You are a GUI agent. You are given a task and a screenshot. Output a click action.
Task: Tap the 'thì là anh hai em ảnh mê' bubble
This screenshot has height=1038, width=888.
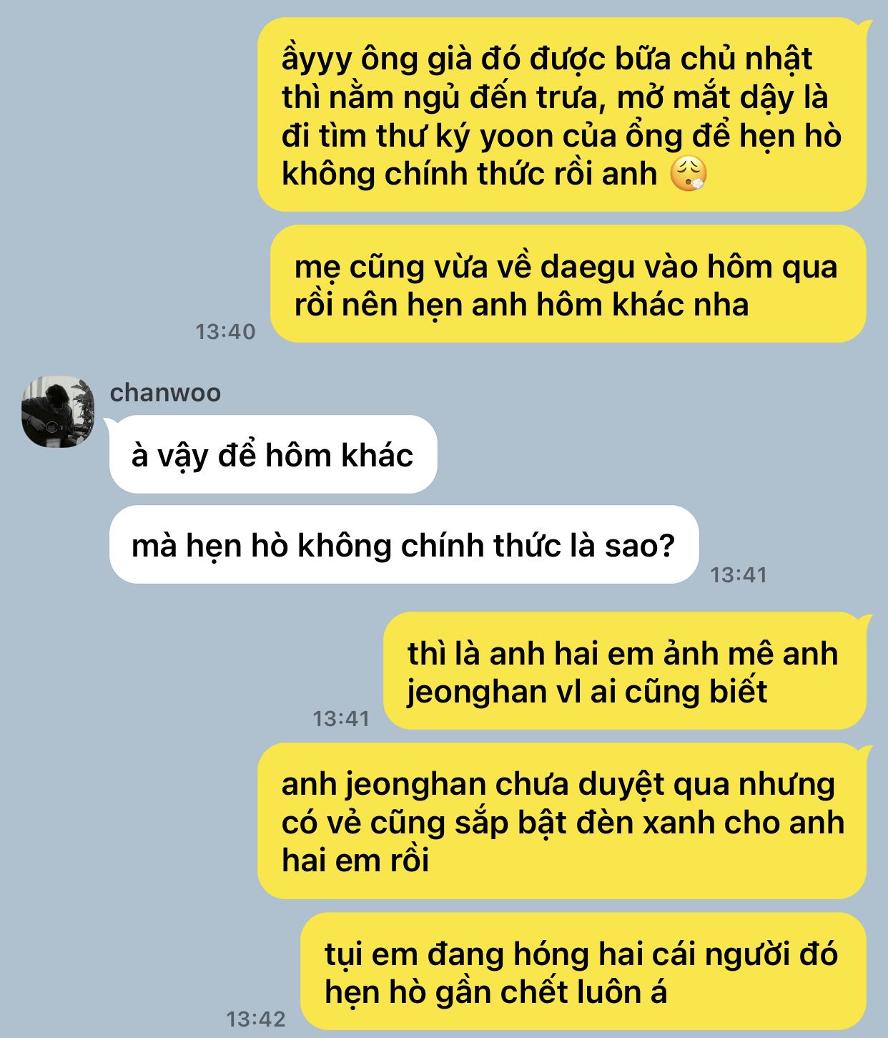click(625, 671)
